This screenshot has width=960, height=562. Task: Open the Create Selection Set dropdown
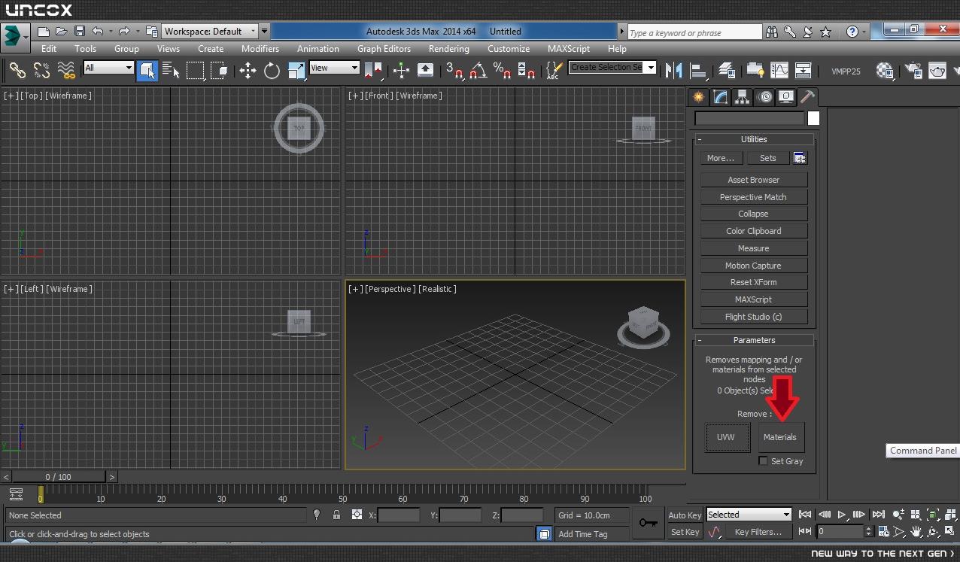612,67
